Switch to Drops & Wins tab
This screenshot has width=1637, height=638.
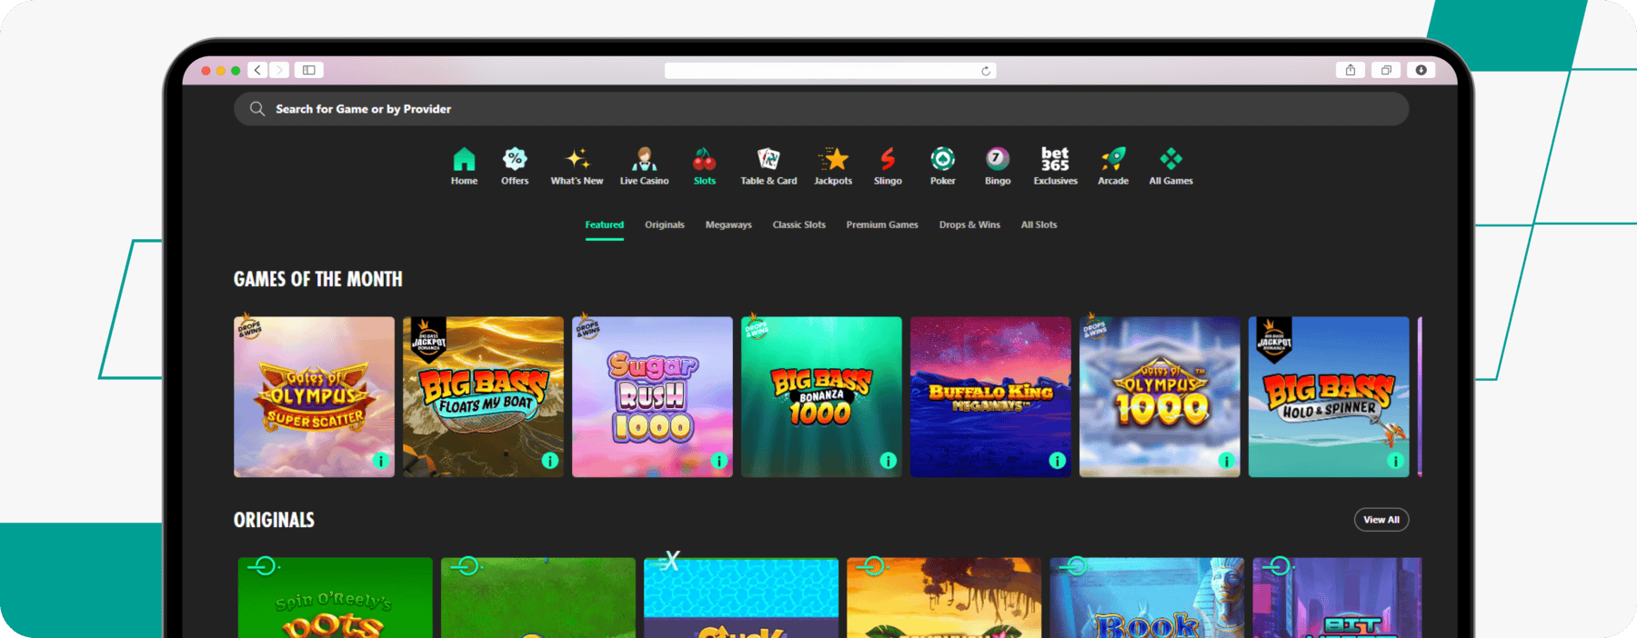[x=969, y=224]
